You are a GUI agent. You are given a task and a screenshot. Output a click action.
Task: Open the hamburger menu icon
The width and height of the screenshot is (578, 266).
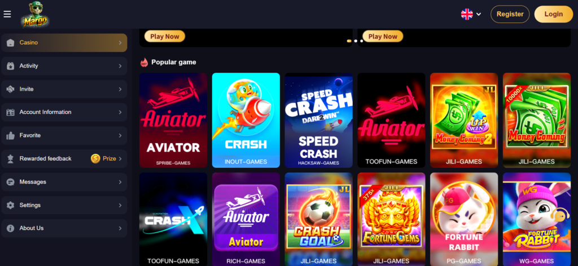click(7, 14)
